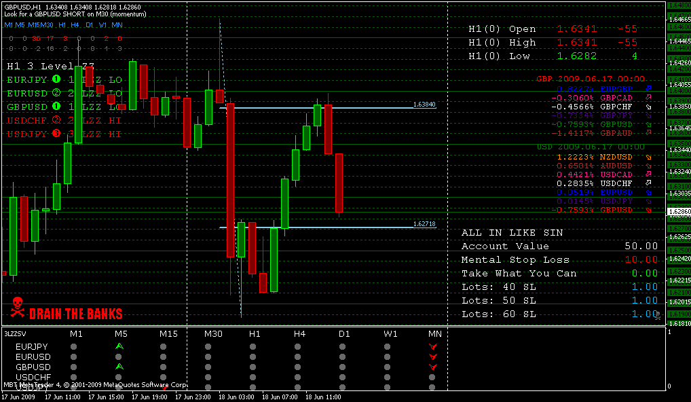Image resolution: width=691 pixels, height=402 pixels.
Task: Click the orange down arrow beside NZDUSD
Action: (648, 157)
